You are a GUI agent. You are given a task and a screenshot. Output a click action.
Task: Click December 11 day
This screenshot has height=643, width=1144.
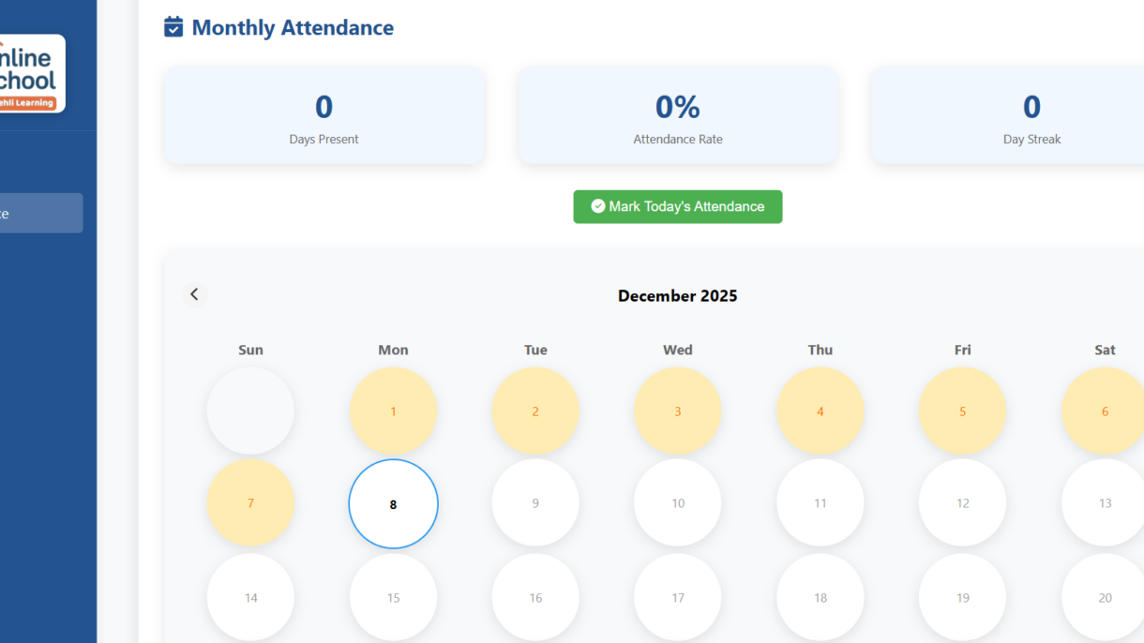point(820,504)
